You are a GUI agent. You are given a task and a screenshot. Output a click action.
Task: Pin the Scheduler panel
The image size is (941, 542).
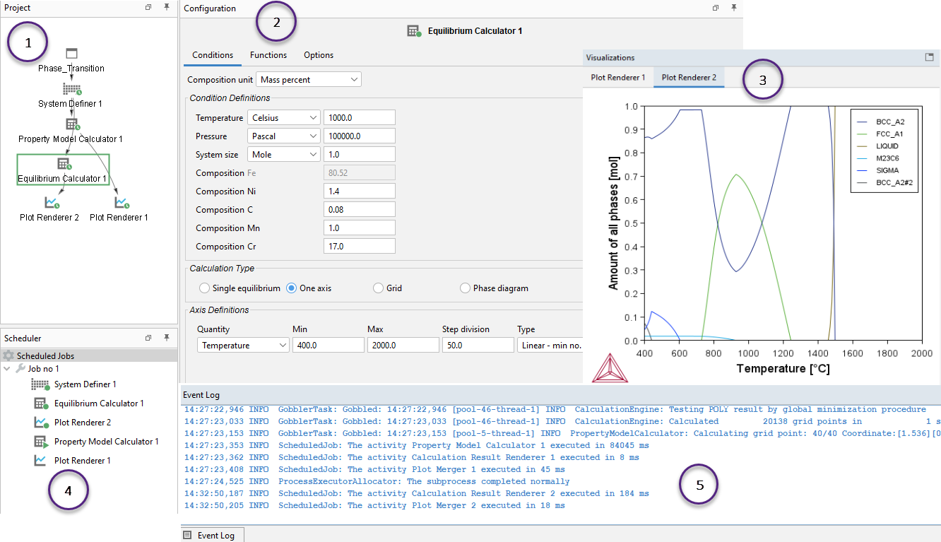[x=167, y=338]
